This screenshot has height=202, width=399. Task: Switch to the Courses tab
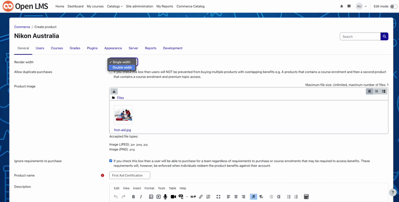[57, 48]
